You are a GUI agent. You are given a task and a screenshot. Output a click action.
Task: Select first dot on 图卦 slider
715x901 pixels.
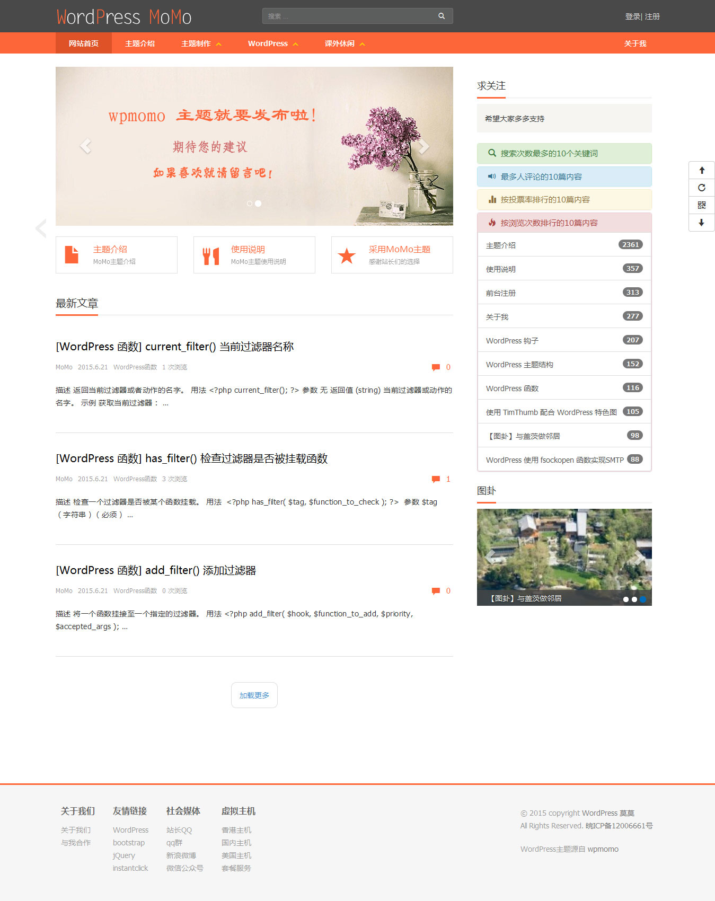pos(626,599)
